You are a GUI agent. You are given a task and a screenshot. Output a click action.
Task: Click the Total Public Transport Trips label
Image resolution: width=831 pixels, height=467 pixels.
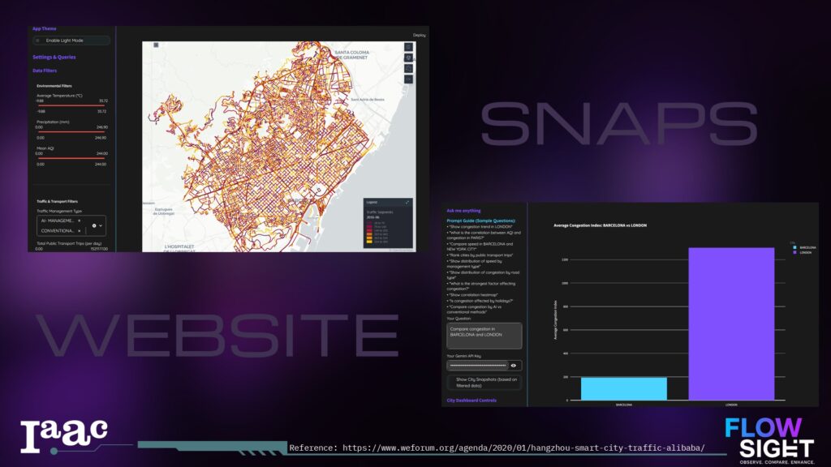click(69, 243)
